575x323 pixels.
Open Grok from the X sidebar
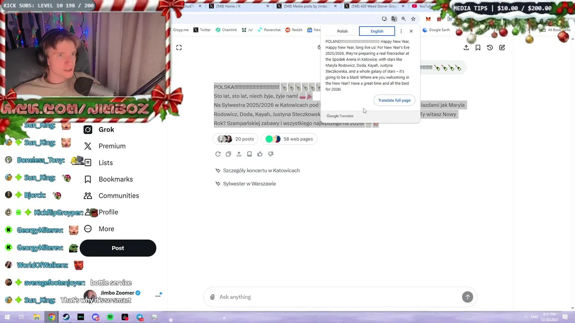point(99,130)
